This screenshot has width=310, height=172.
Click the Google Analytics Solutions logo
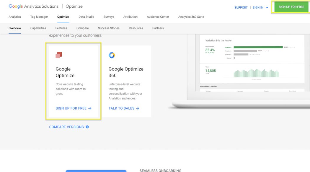point(33,6)
